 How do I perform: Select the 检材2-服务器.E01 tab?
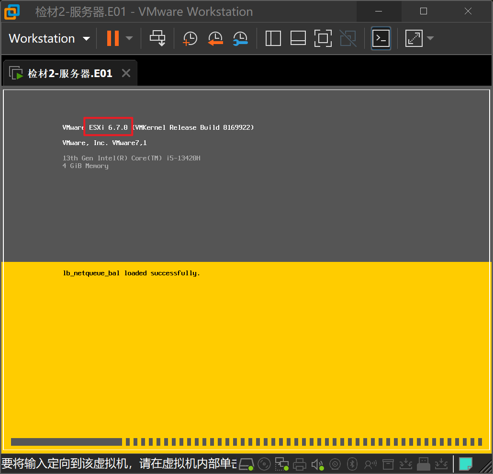[x=70, y=73]
